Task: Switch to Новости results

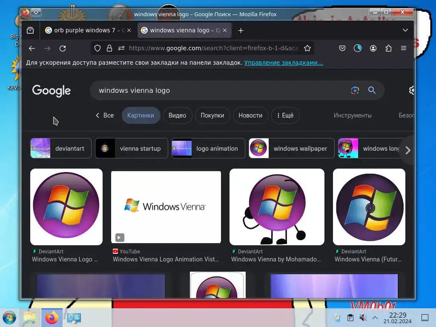Action: click(250, 115)
